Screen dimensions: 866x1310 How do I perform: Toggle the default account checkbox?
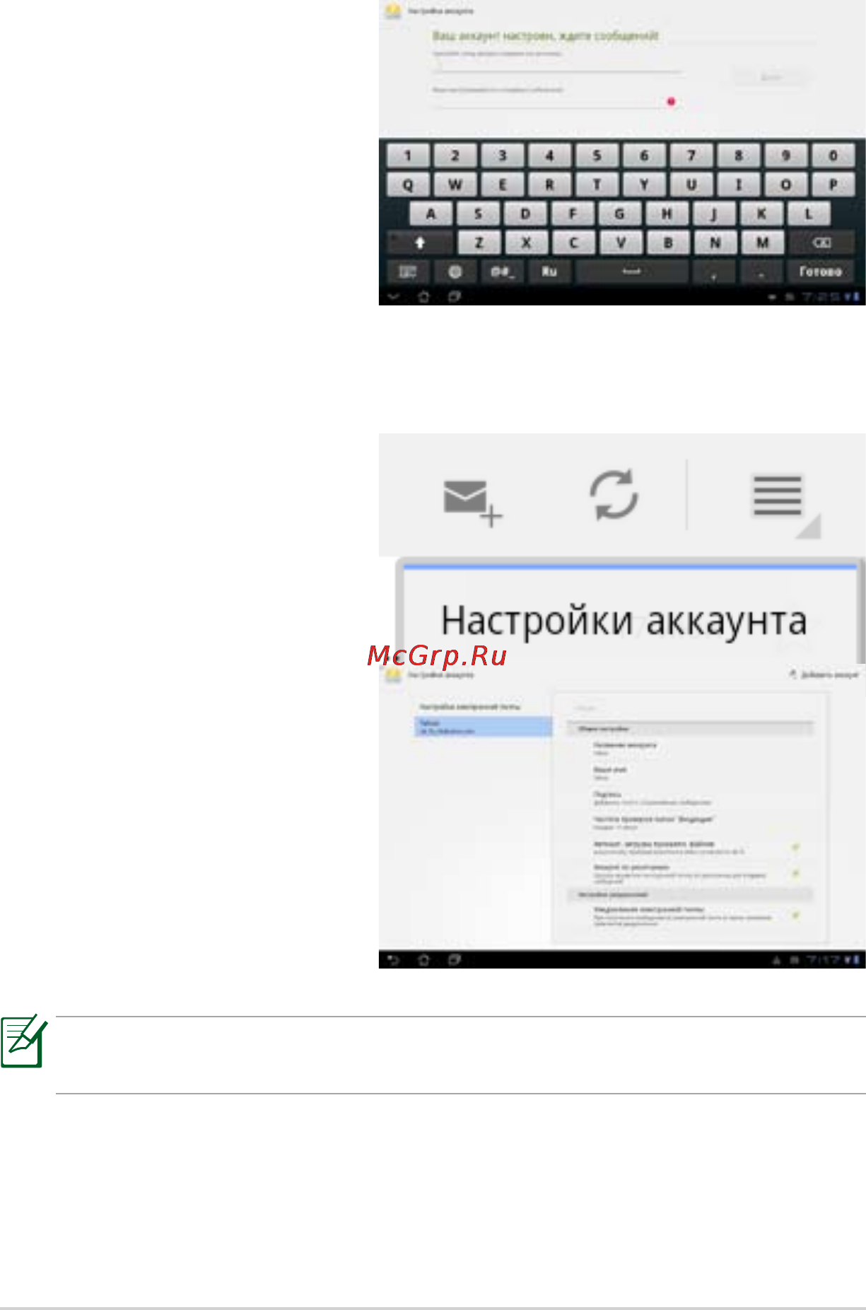point(795,873)
